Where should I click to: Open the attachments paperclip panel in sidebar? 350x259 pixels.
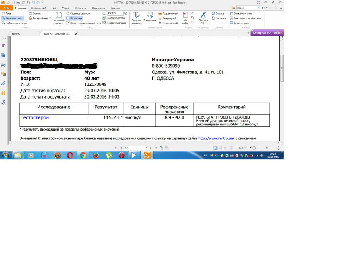tap(4, 83)
